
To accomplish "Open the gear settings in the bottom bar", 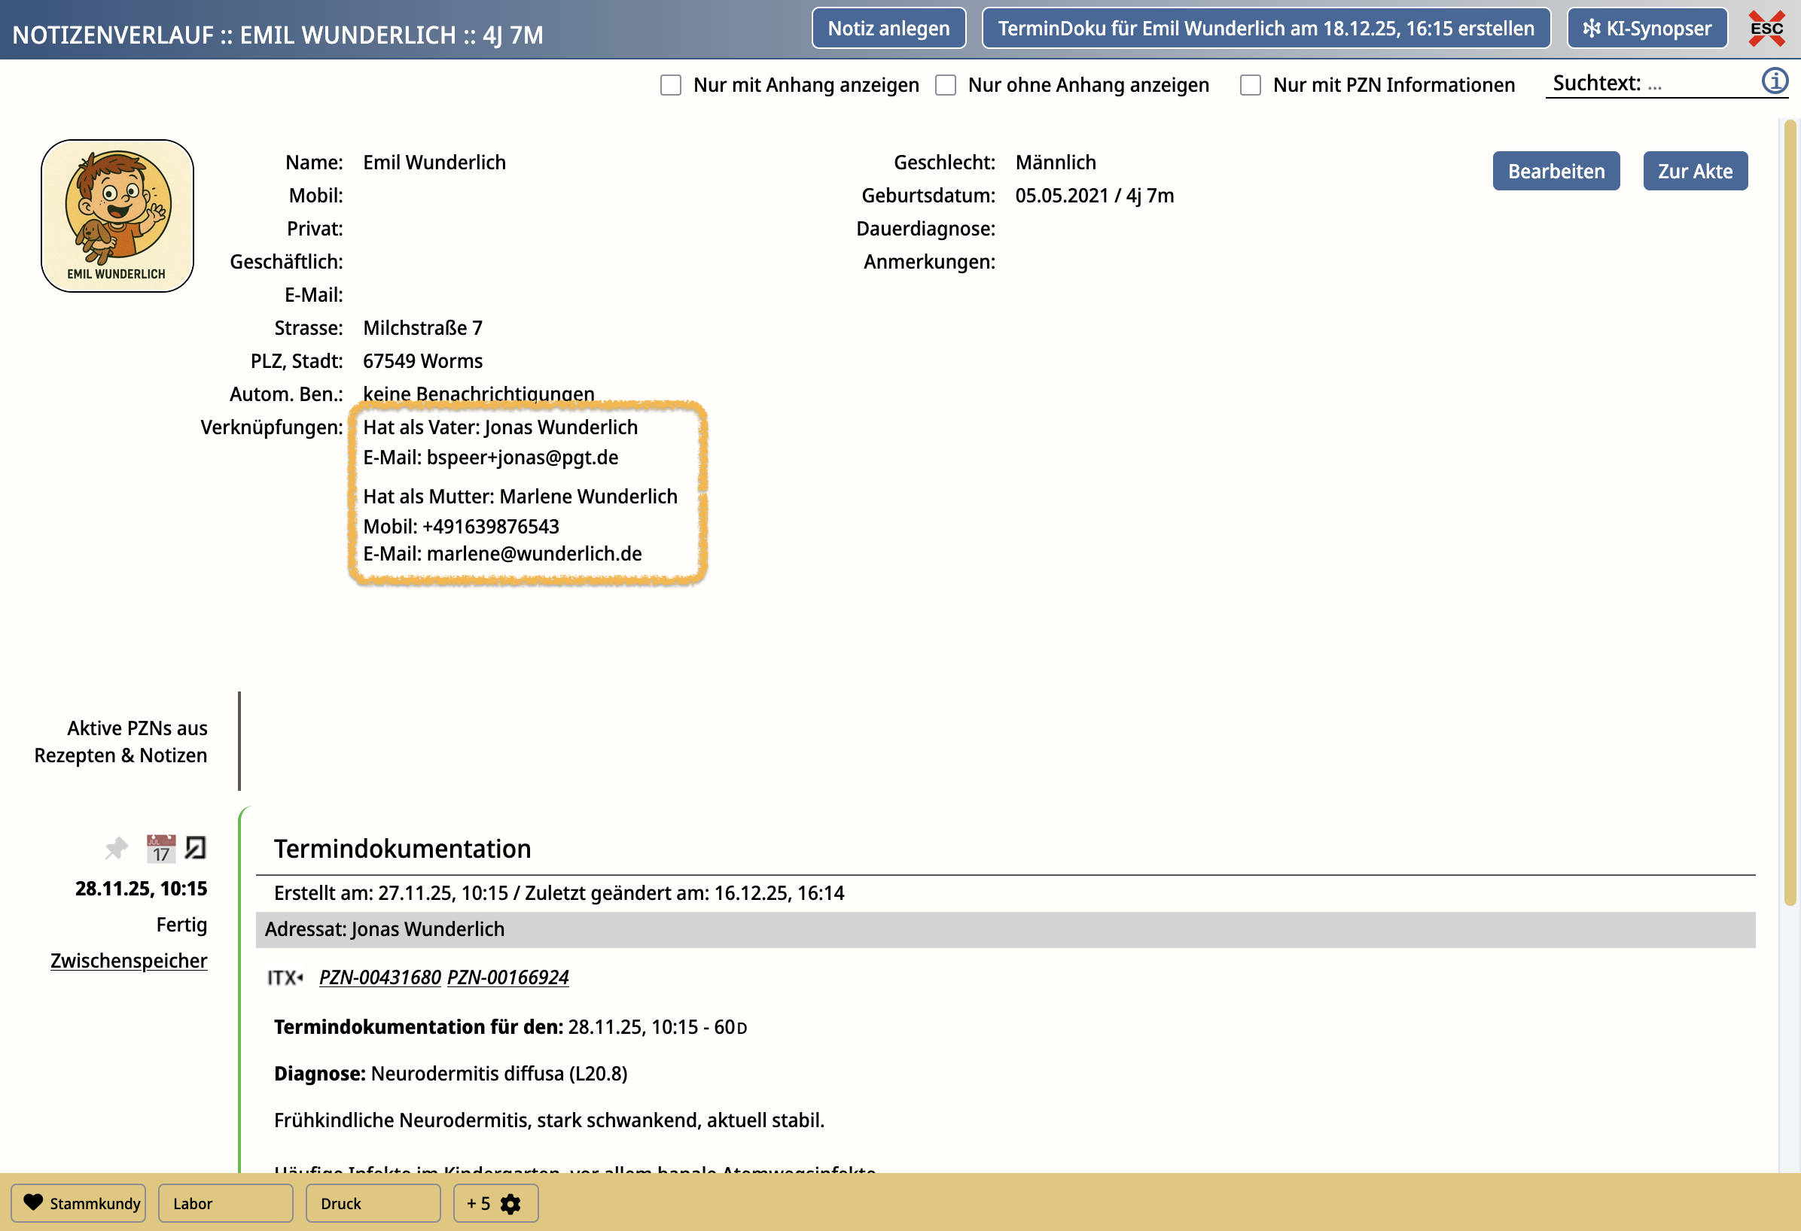I will 510,1204.
